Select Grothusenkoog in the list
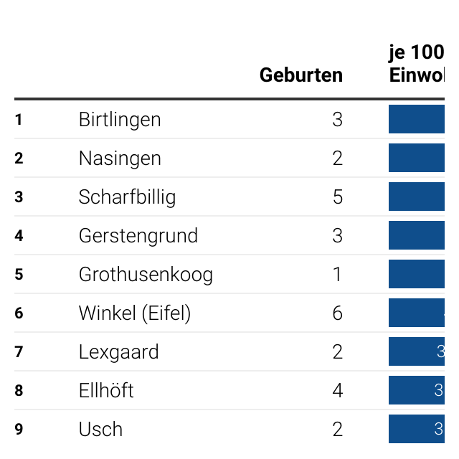Screen dimensions: 459x459 click(146, 275)
